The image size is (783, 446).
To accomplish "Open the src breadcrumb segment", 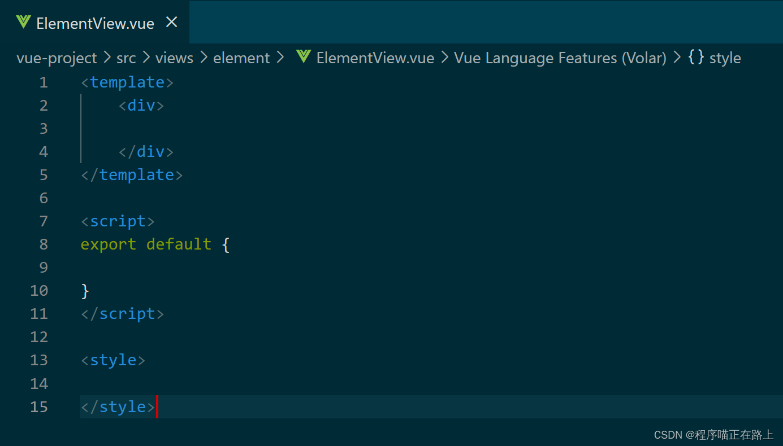I will (126, 58).
